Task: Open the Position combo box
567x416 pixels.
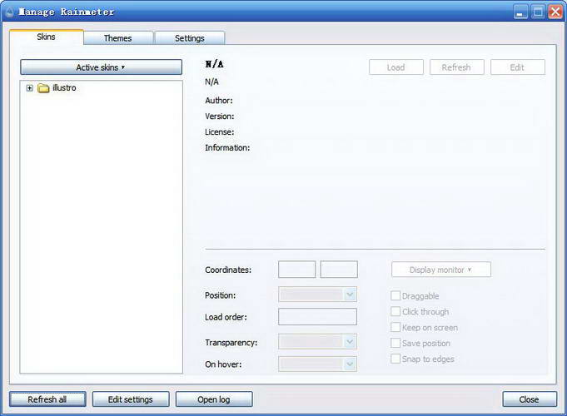Action: tap(317, 295)
